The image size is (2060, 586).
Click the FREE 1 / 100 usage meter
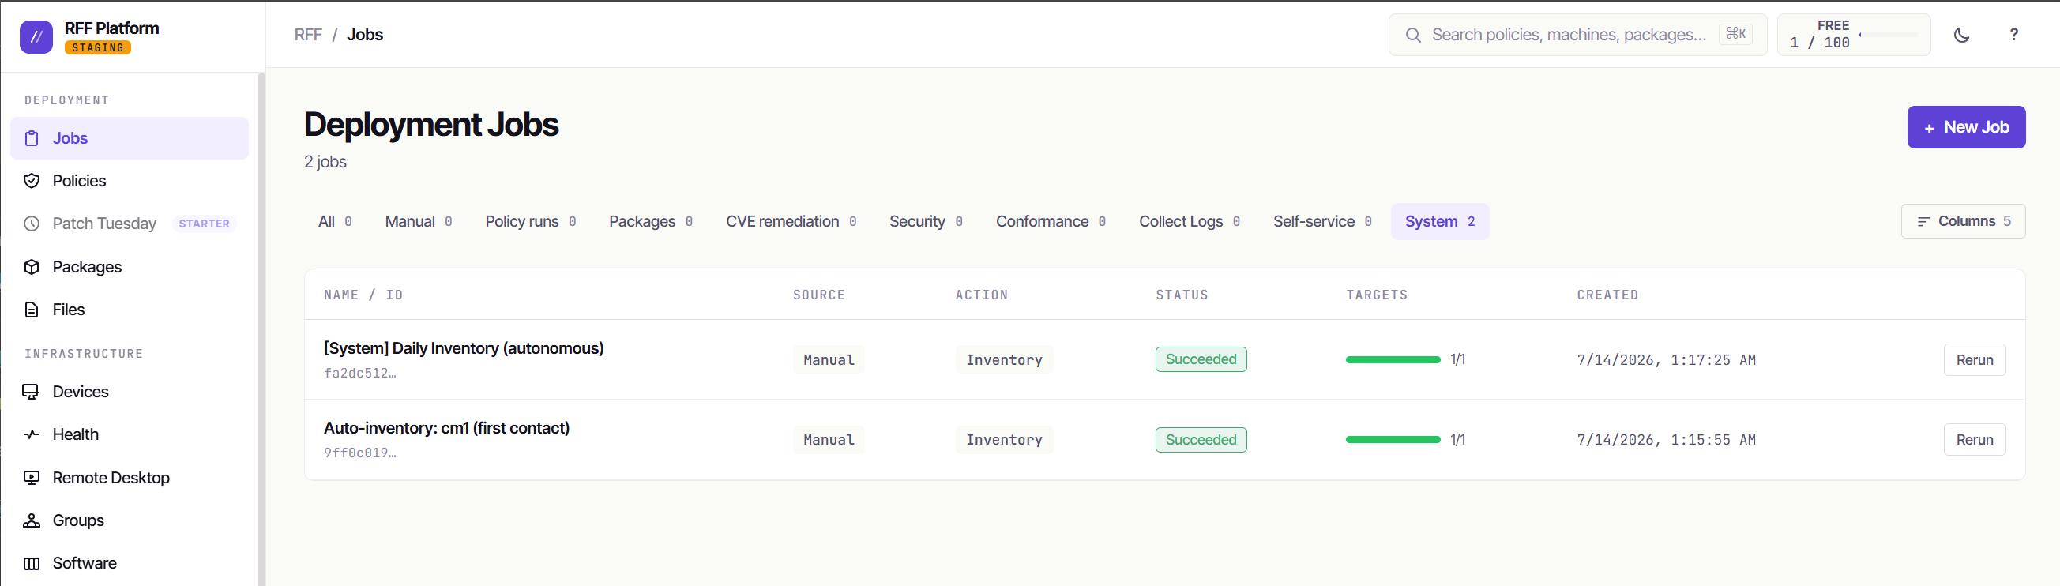(1853, 35)
